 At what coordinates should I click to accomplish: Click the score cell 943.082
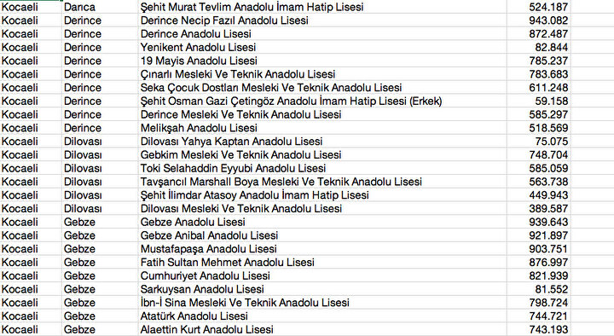pos(538,20)
